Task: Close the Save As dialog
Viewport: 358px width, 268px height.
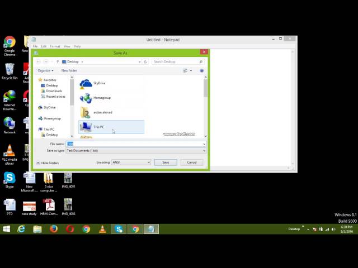Action: 204,52
